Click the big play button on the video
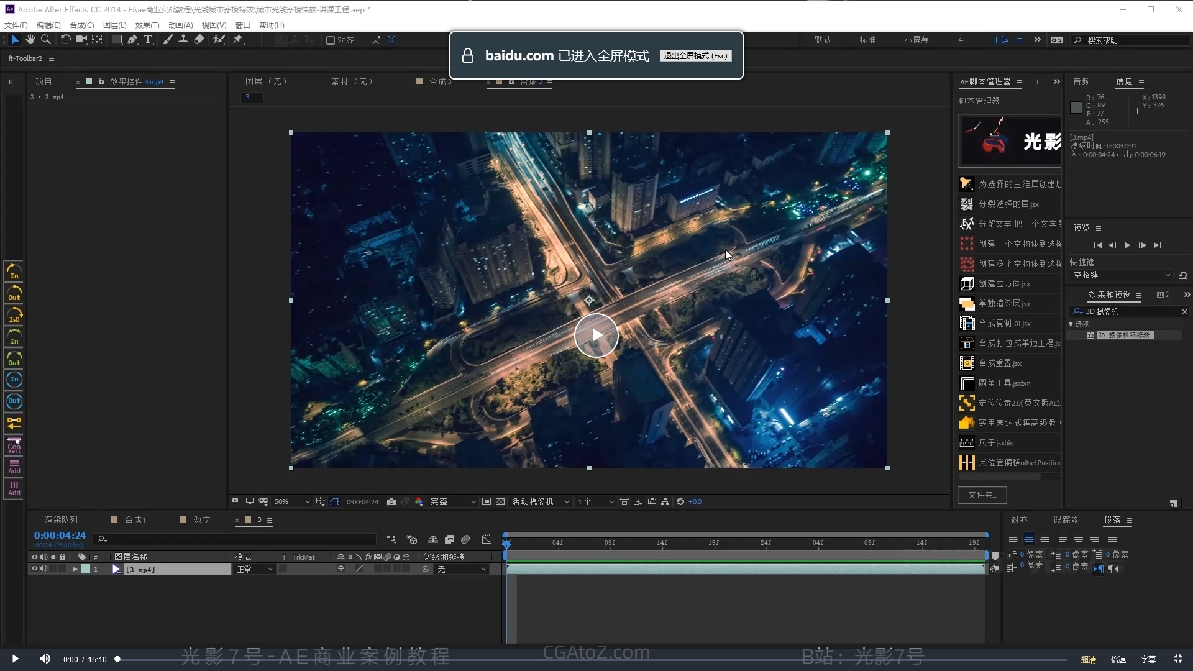The height and width of the screenshot is (671, 1193). [596, 335]
